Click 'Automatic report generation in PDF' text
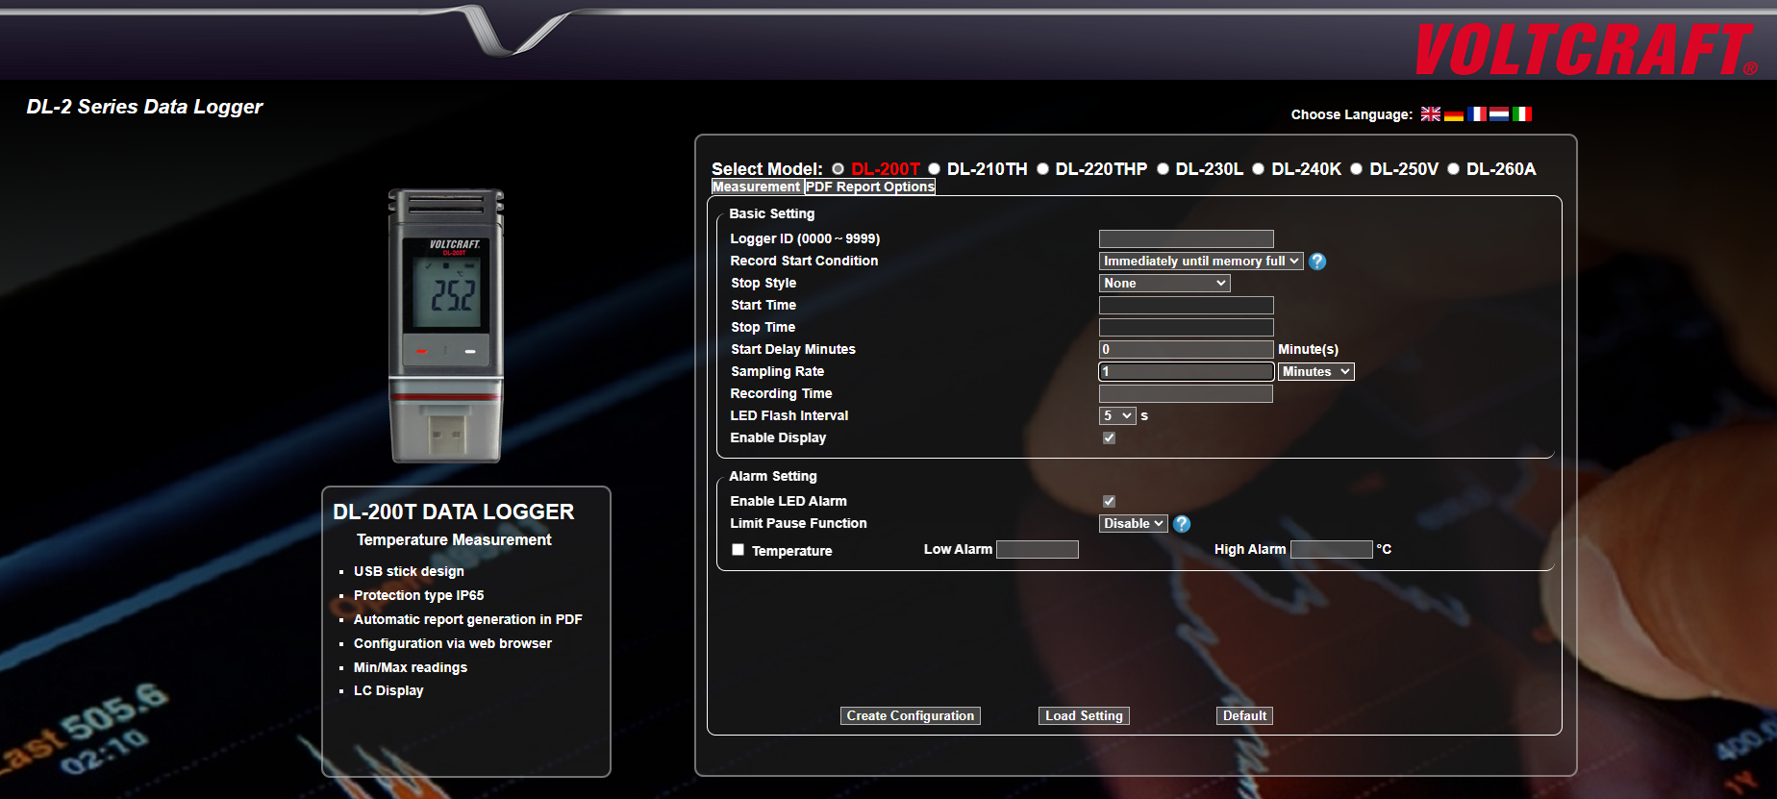 pyautogui.click(x=467, y=619)
